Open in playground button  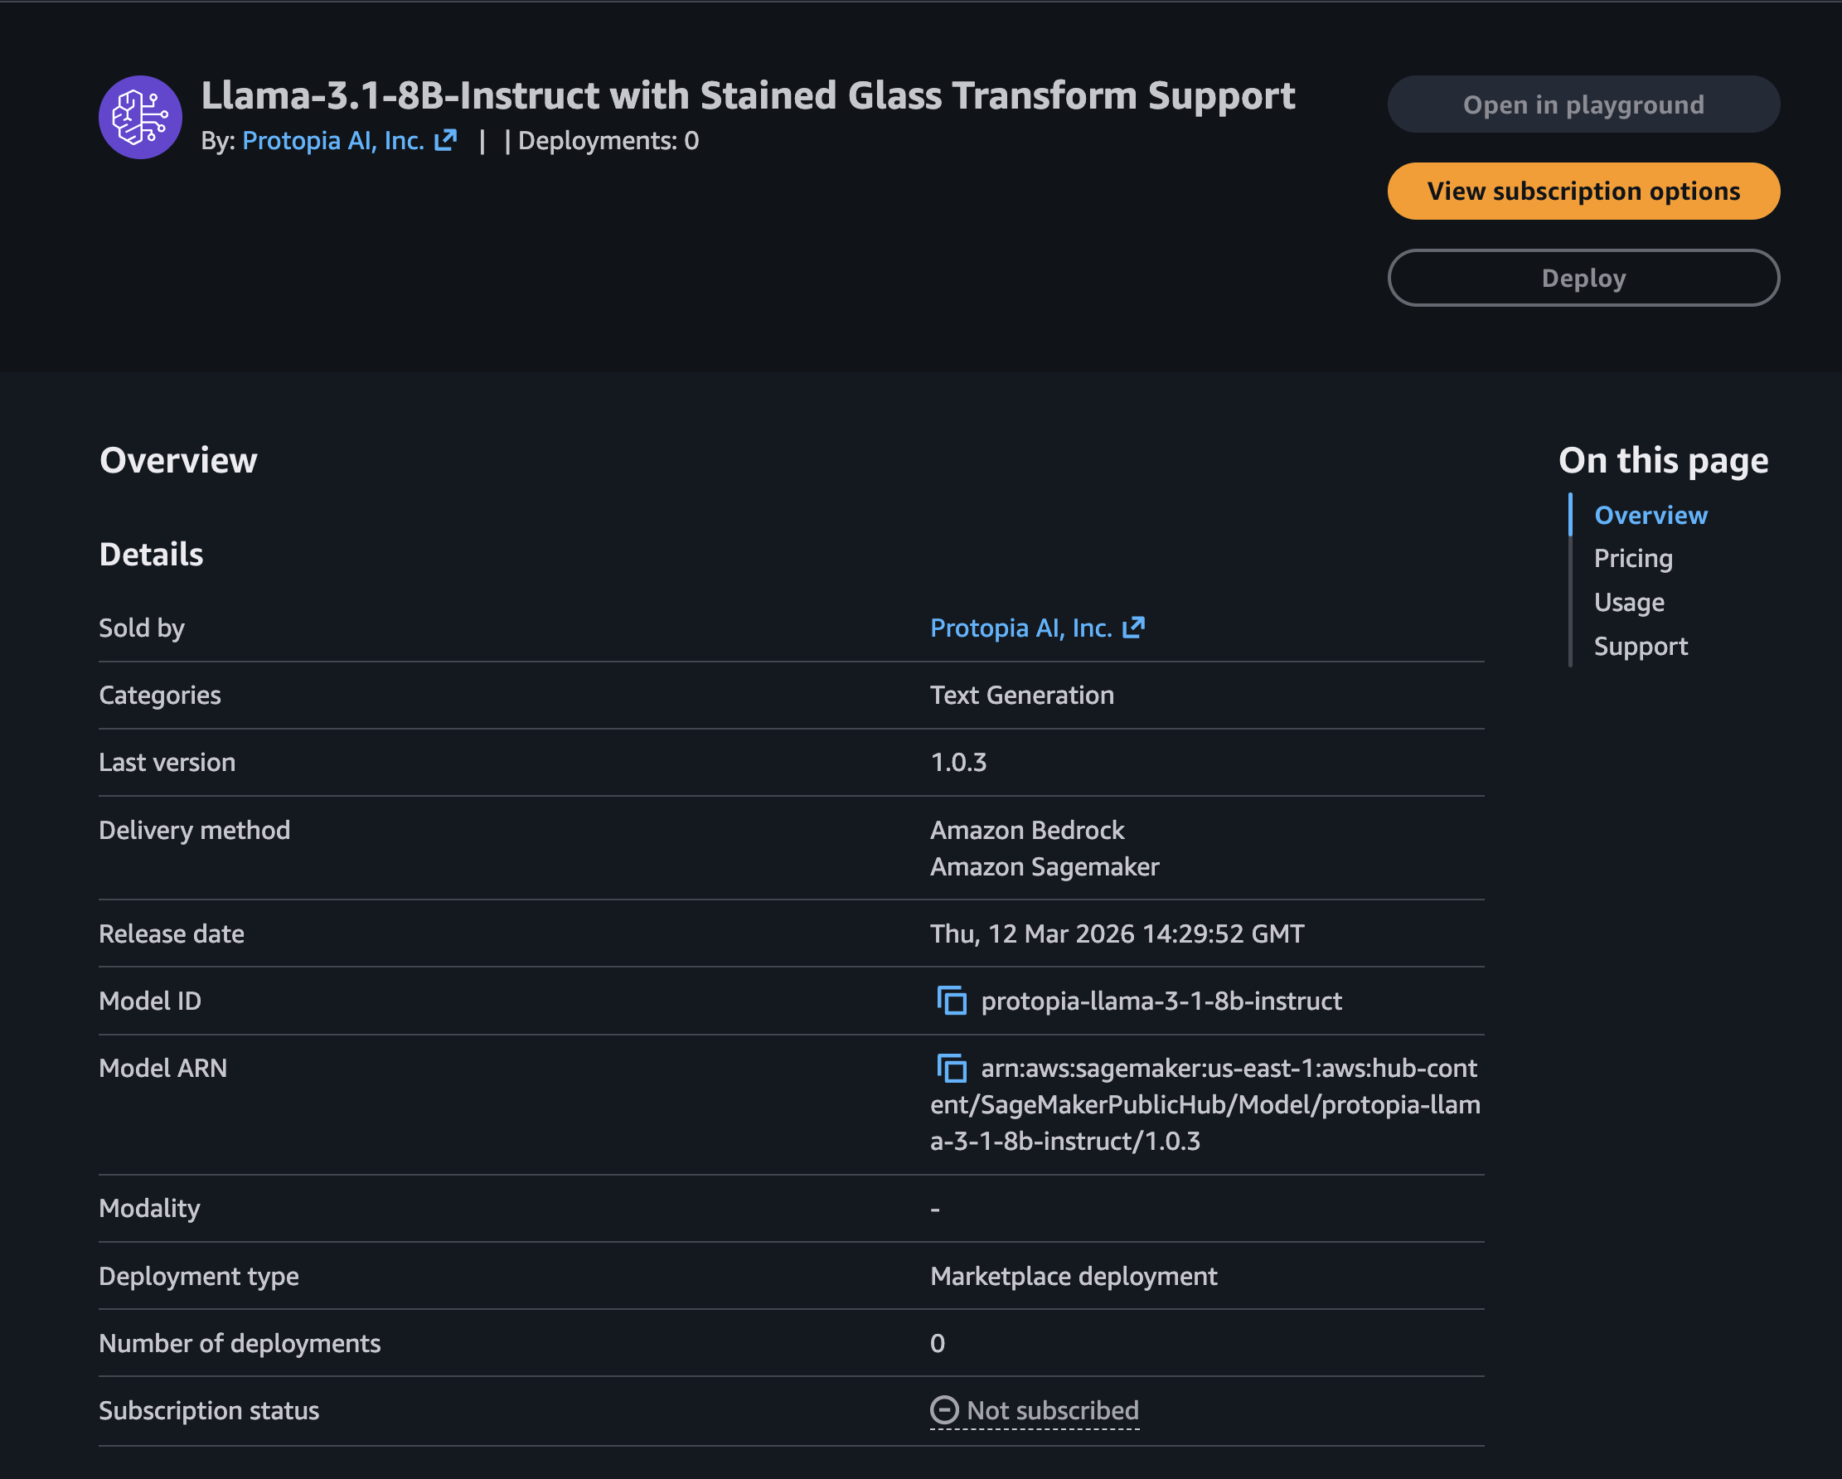click(x=1583, y=104)
